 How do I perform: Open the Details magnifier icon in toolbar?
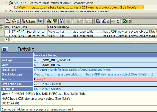tap(8, 21)
